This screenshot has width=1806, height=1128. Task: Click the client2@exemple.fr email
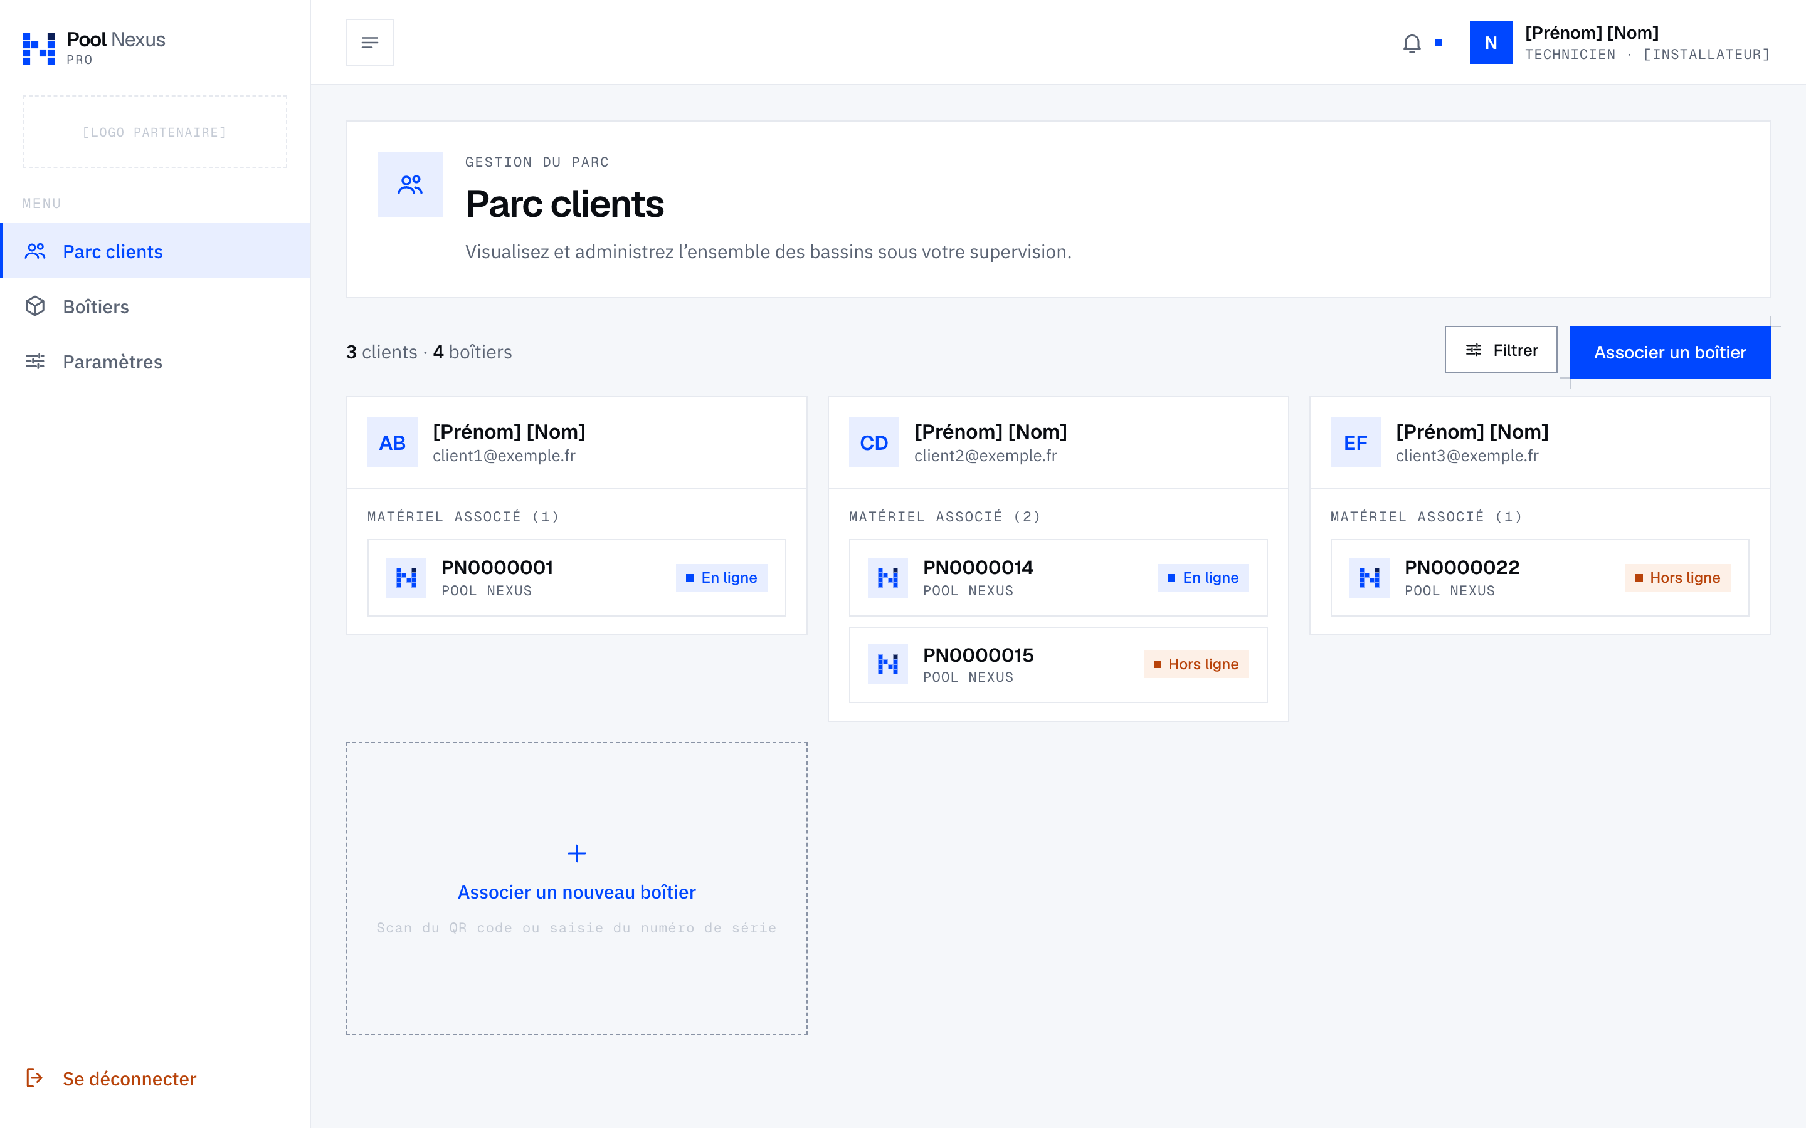[986, 455]
